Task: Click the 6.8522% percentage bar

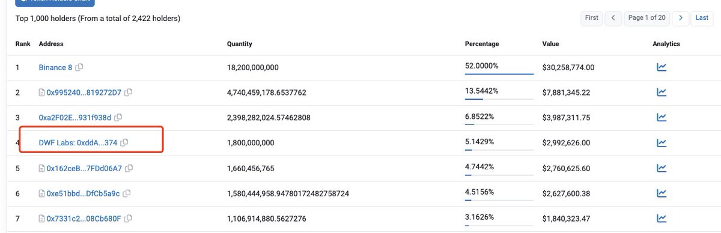Action: [x=499, y=124]
